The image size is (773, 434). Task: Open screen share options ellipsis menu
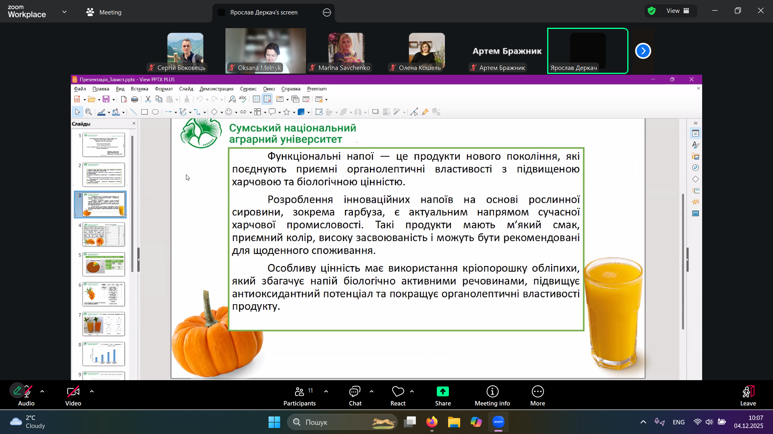[327, 12]
